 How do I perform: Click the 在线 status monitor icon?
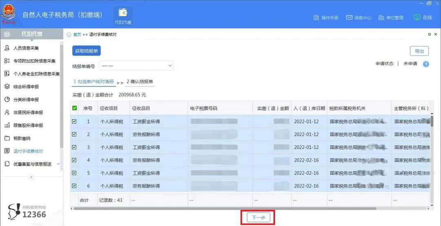[x=417, y=17]
